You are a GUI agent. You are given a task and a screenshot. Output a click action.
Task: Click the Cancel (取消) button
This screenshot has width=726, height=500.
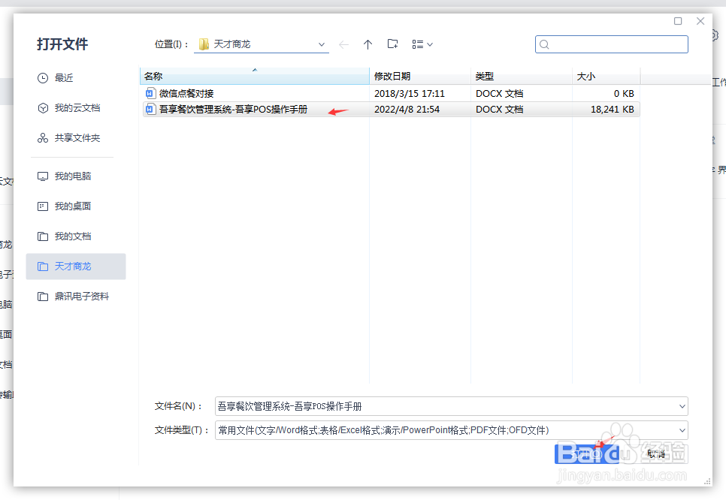(657, 454)
